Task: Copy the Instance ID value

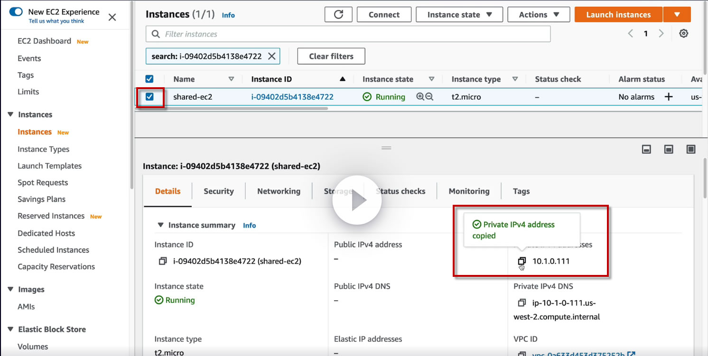Action: pos(163,261)
